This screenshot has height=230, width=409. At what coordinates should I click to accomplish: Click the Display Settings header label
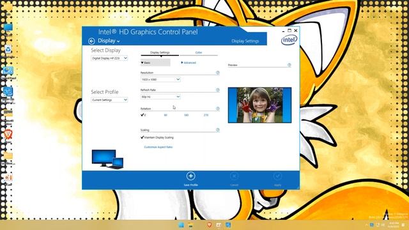pyautogui.click(x=245, y=41)
